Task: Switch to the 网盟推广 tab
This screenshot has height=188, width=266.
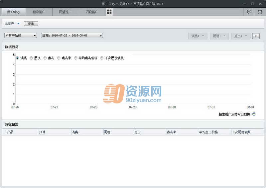Action: click(x=66, y=12)
